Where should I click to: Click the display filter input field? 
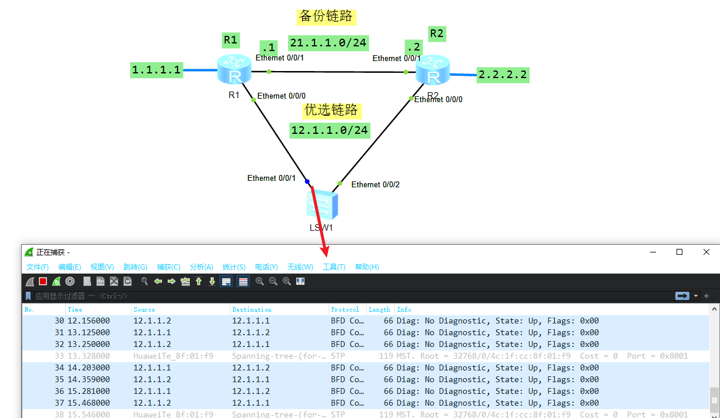click(x=353, y=296)
